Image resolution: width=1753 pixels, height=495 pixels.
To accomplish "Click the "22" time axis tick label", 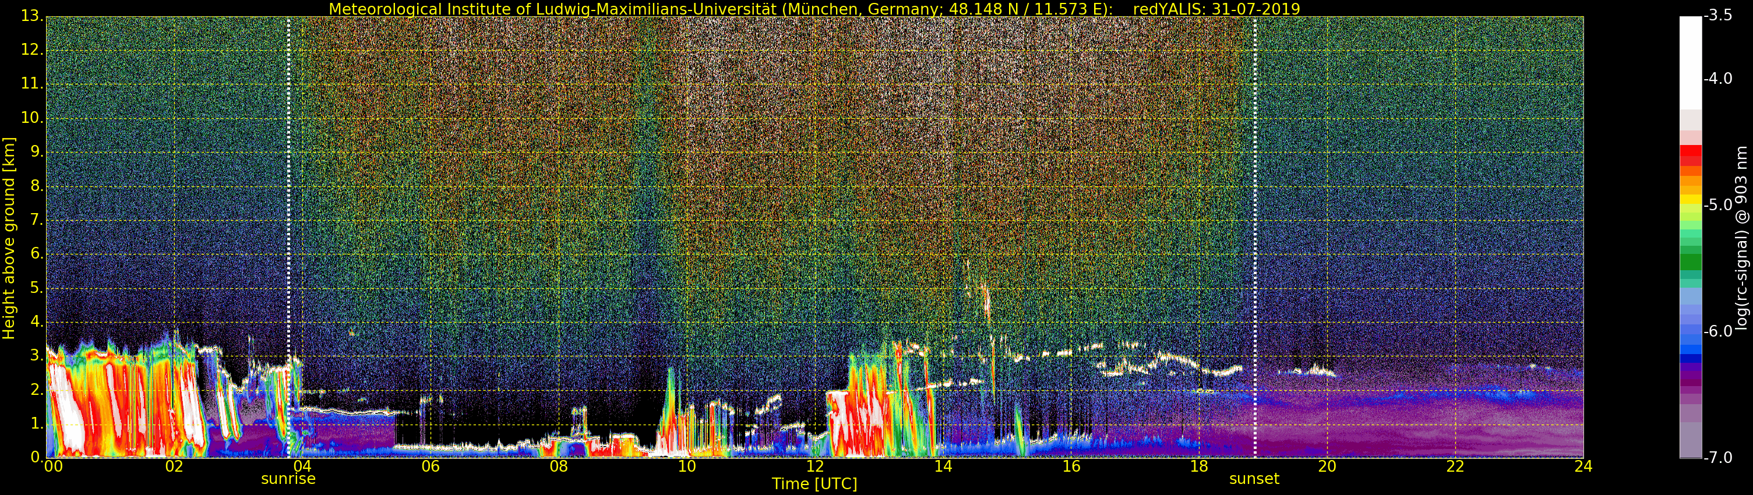I will click(x=1455, y=466).
